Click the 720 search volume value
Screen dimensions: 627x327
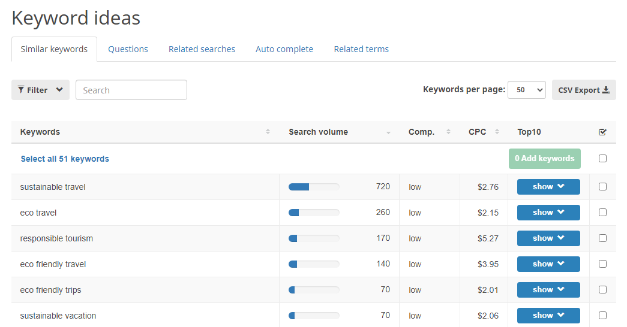[x=383, y=186]
